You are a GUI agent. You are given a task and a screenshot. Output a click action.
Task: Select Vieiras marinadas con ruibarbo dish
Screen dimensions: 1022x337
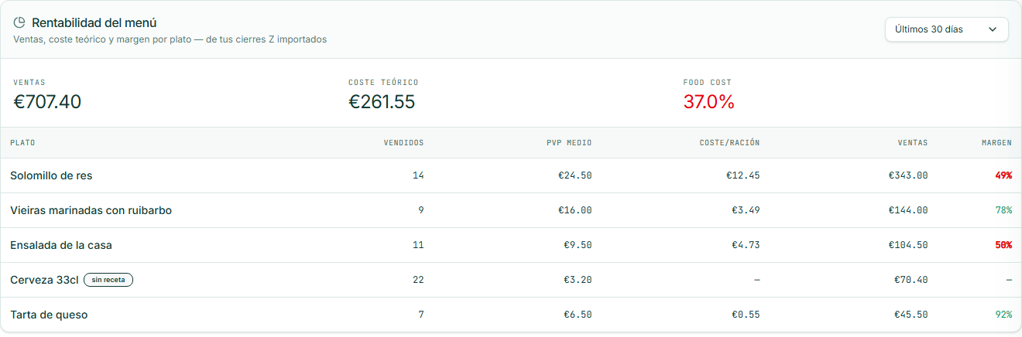click(91, 210)
